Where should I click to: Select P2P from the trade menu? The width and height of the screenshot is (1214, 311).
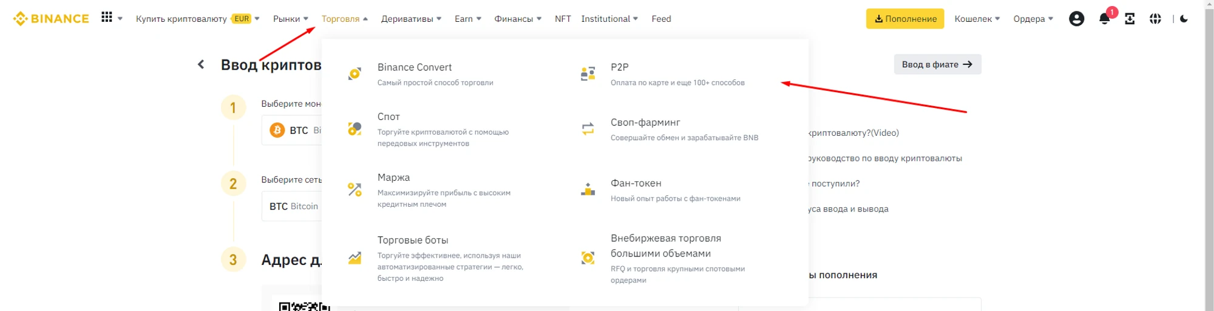pos(619,67)
